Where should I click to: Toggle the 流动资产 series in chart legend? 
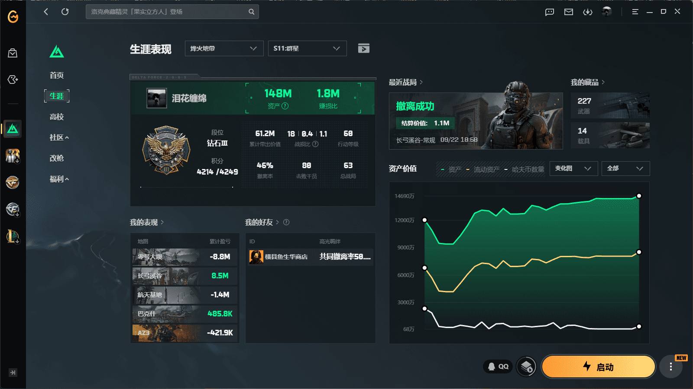(483, 169)
